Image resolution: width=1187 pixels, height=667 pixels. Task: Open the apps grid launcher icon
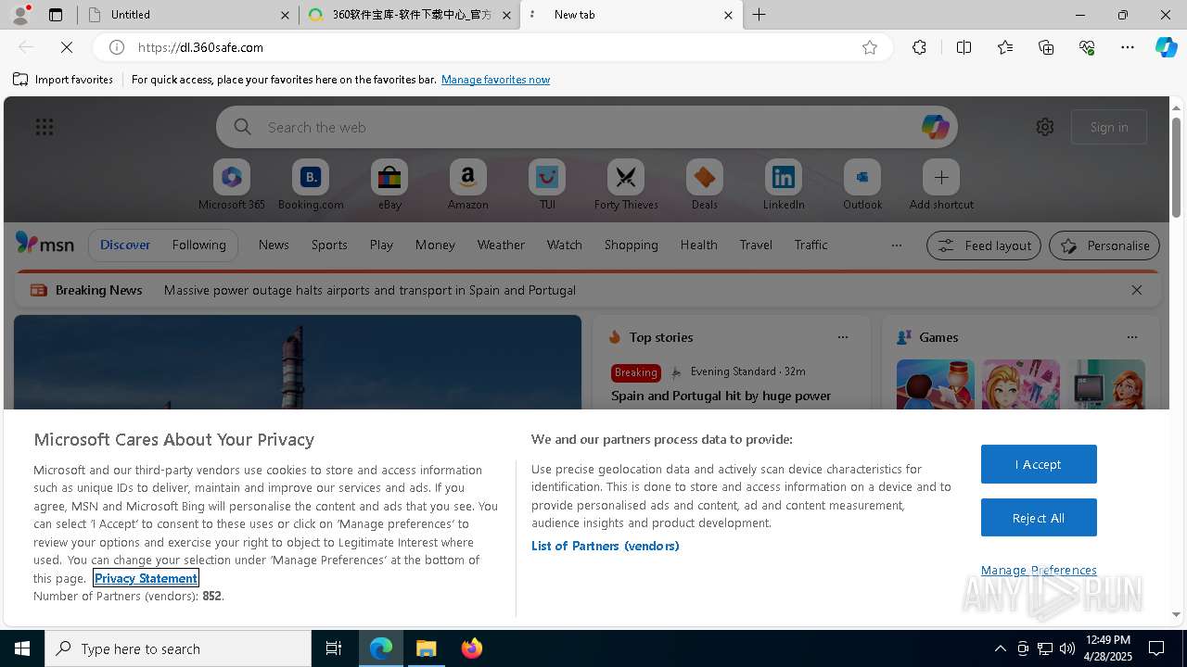[x=45, y=127]
